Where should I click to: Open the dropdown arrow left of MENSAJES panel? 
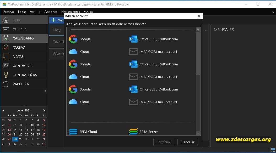205,30
